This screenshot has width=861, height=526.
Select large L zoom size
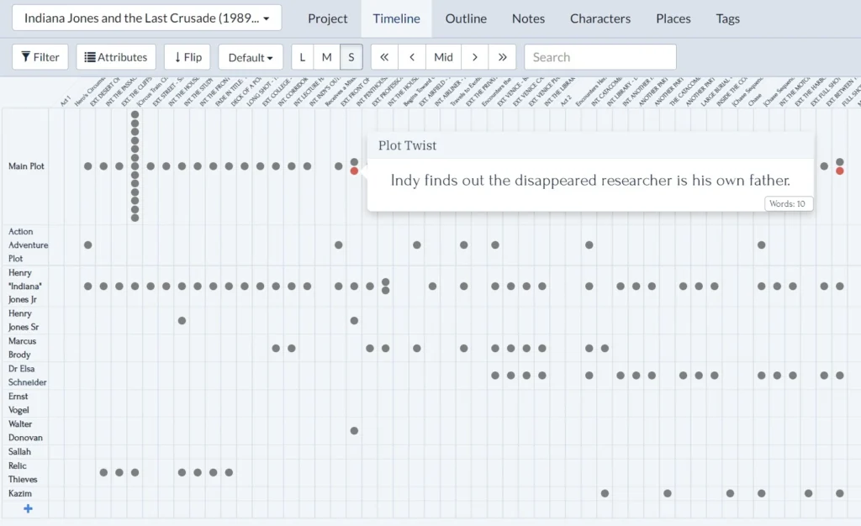coord(303,57)
